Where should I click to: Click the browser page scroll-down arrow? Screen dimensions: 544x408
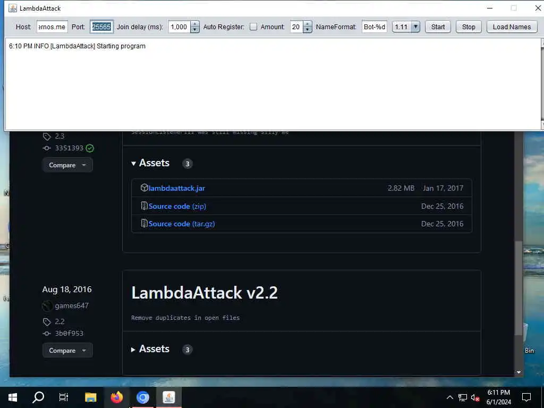(x=518, y=372)
